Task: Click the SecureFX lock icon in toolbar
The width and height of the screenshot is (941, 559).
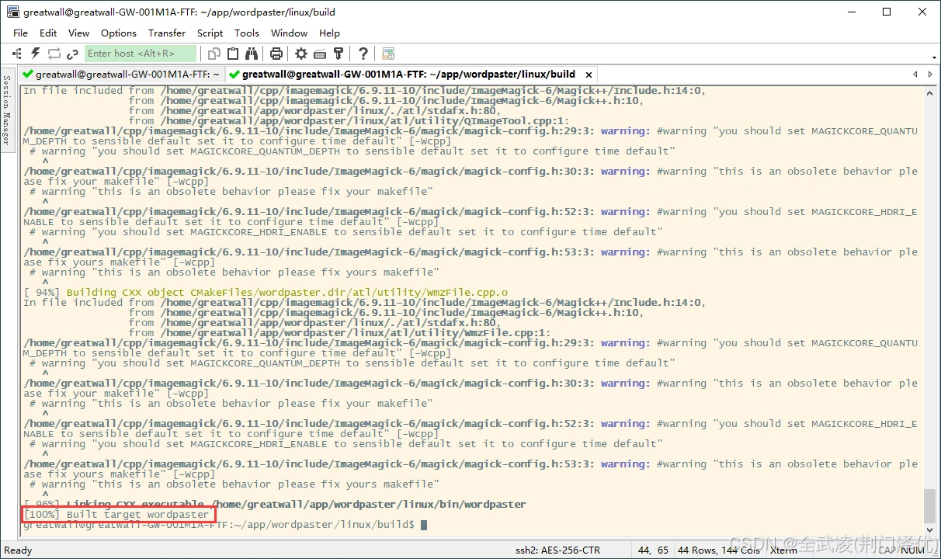Action: click(x=388, y=54)
